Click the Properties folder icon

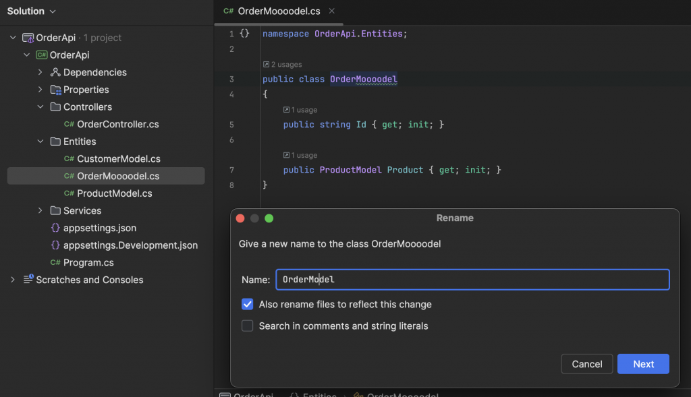click(55, 90)
